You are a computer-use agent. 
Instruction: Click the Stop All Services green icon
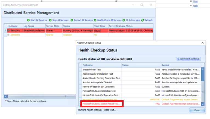pos(50,20)
